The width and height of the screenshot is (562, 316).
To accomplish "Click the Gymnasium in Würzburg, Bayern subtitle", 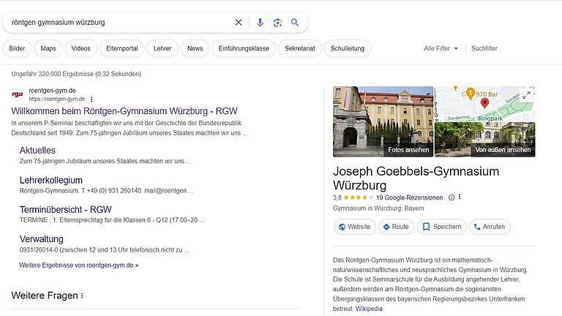I will [x=378, y=208].
